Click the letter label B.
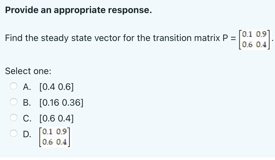The image size is (275, 160). (x=27, y=103)
